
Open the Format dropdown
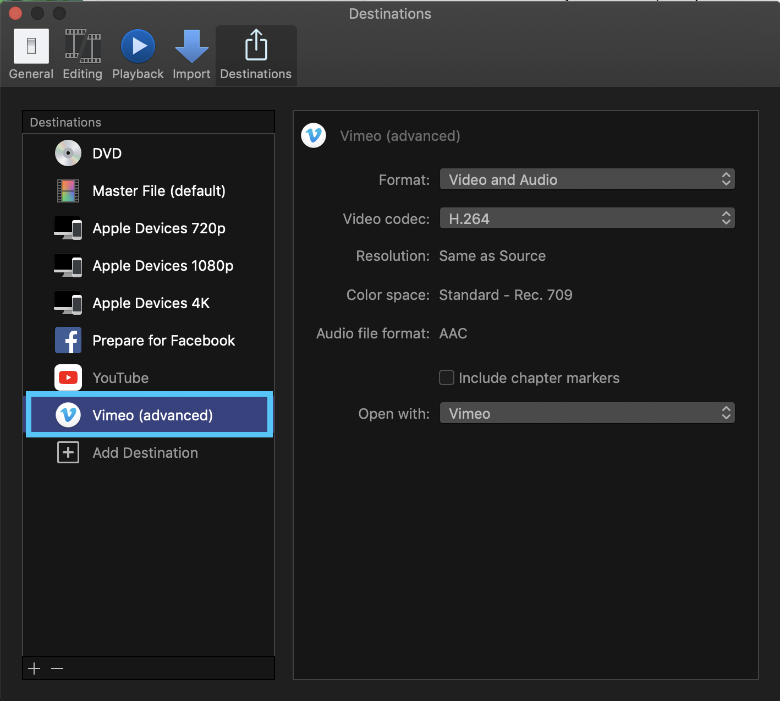587,179
